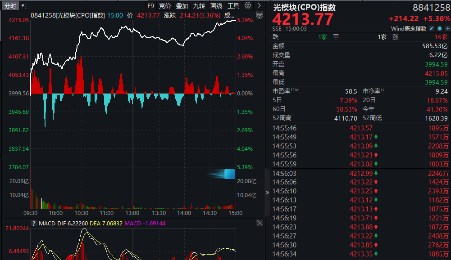Viewport: 451px width, 260px height.
Task: Click the WP icon above the chart
Action: coord(259,15)
